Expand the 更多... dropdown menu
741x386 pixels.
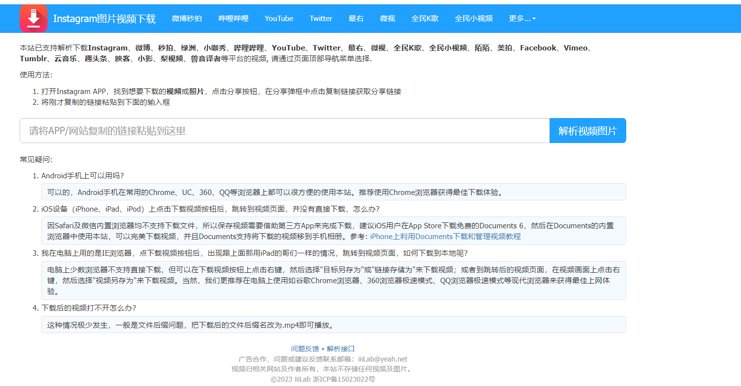click(522, 18)
